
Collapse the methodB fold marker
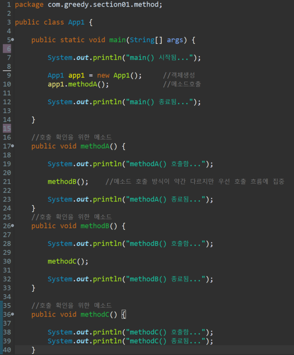(x=12, y=226)
